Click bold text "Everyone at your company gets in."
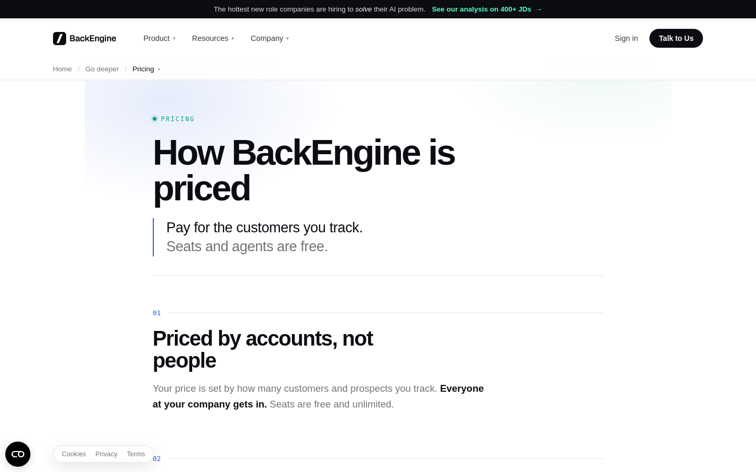Viewport: 756px width, 472px height. pos(318,396)
